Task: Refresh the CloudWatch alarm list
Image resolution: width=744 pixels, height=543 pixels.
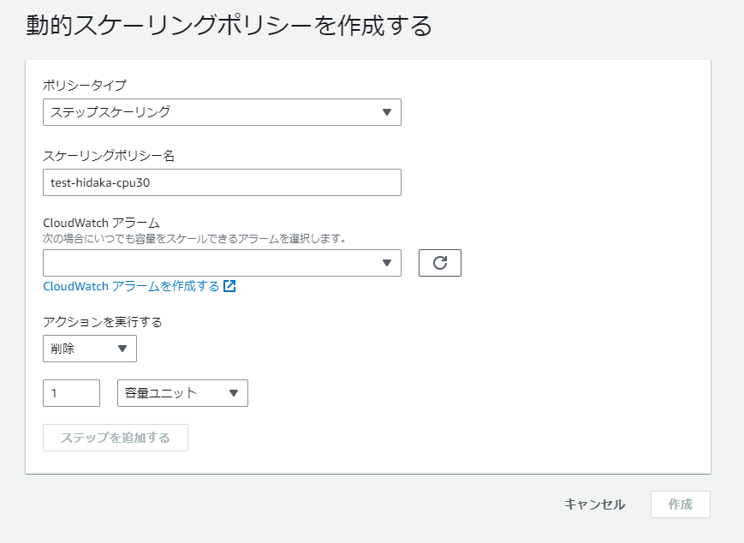Action: [x=440, y=263]
